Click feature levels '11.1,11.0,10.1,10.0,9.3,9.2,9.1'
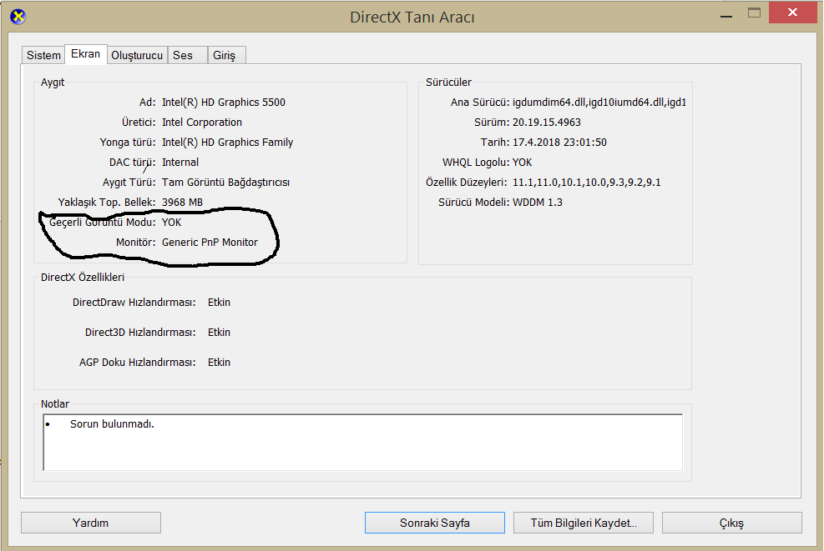The height and width of the screenshot is (551, 824). (586, 182)
